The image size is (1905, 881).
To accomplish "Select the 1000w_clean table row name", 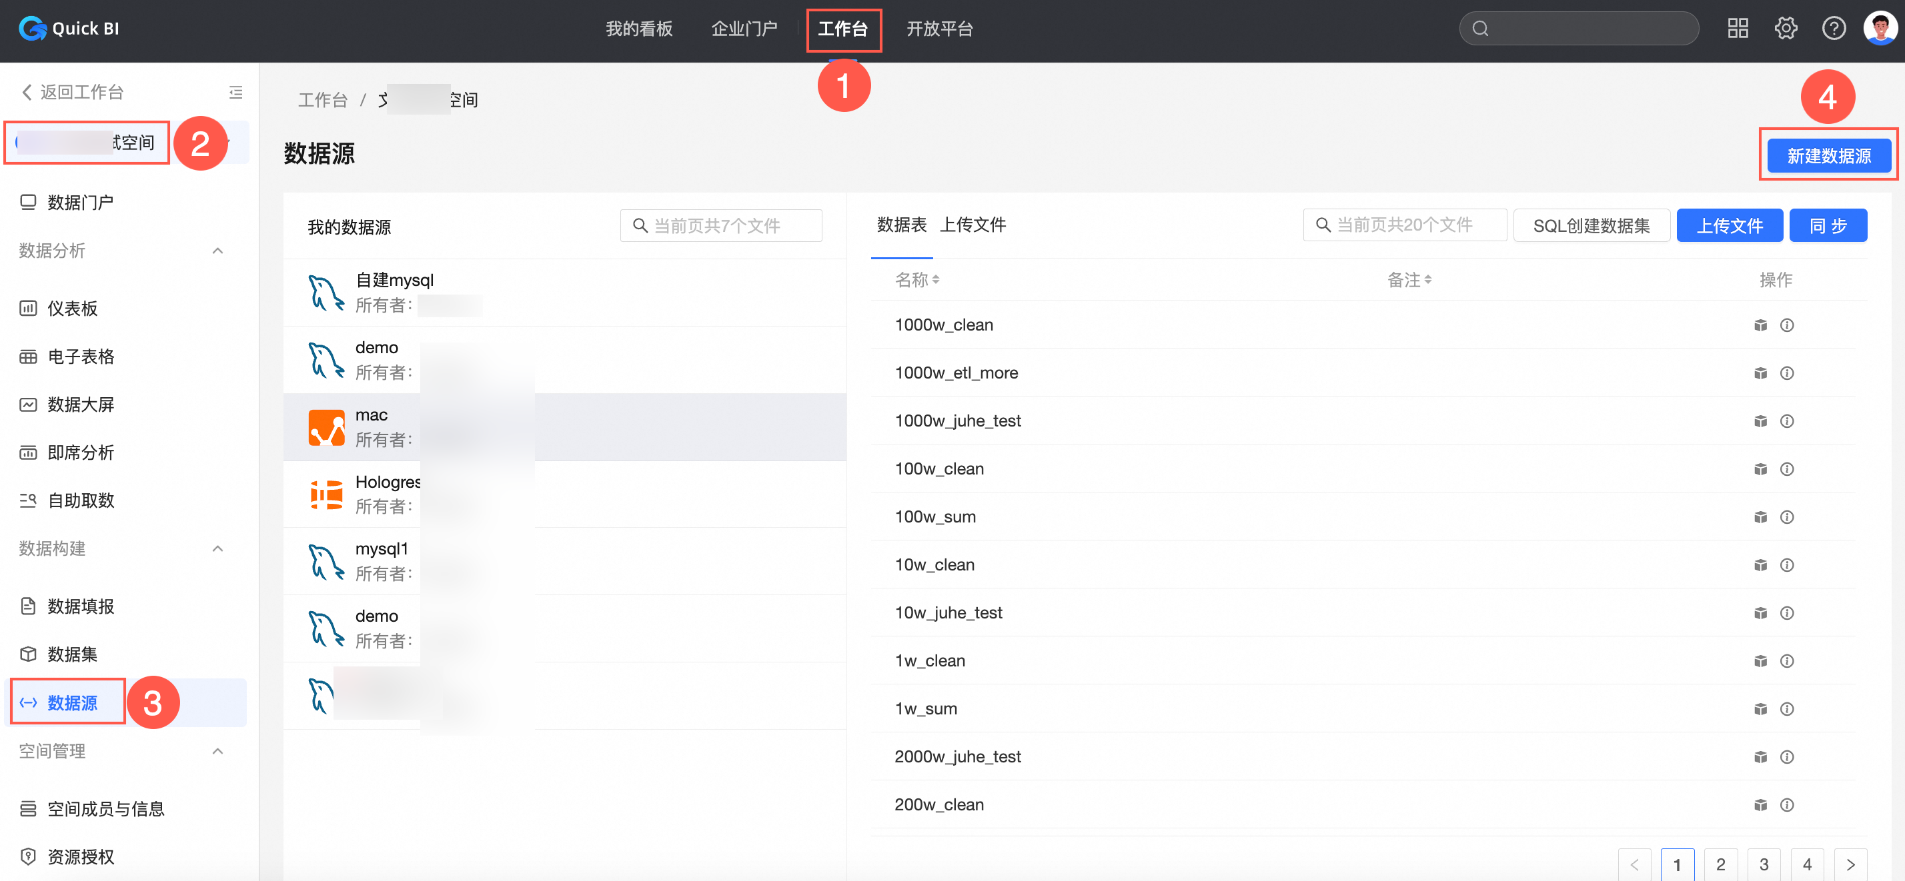I will (x=944, y=325).
